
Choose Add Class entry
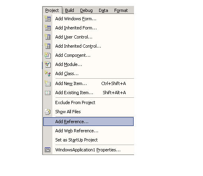click(88, 73)
